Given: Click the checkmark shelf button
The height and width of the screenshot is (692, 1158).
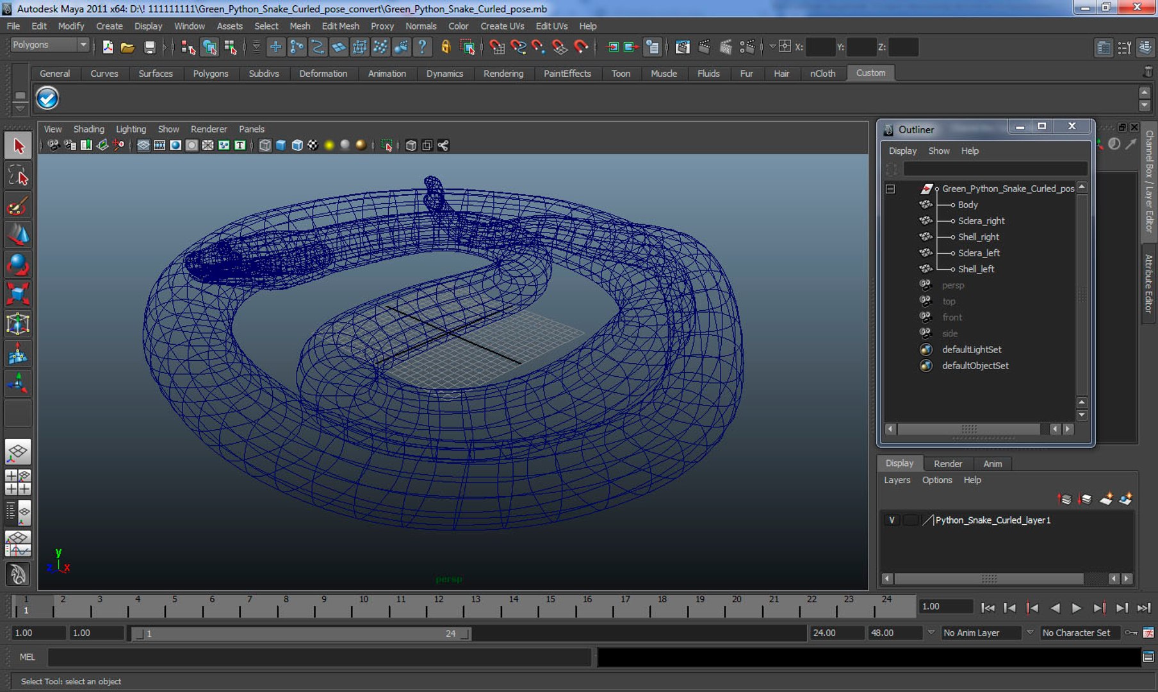Looking at the screenshot, I should click(x=47, y=98).
